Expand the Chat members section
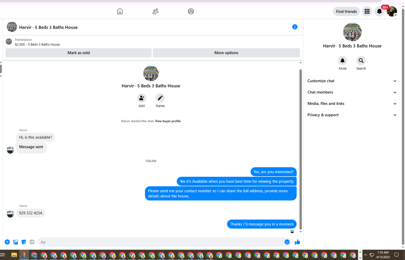Viewport: 405px width, 260px height. [352, 92]
